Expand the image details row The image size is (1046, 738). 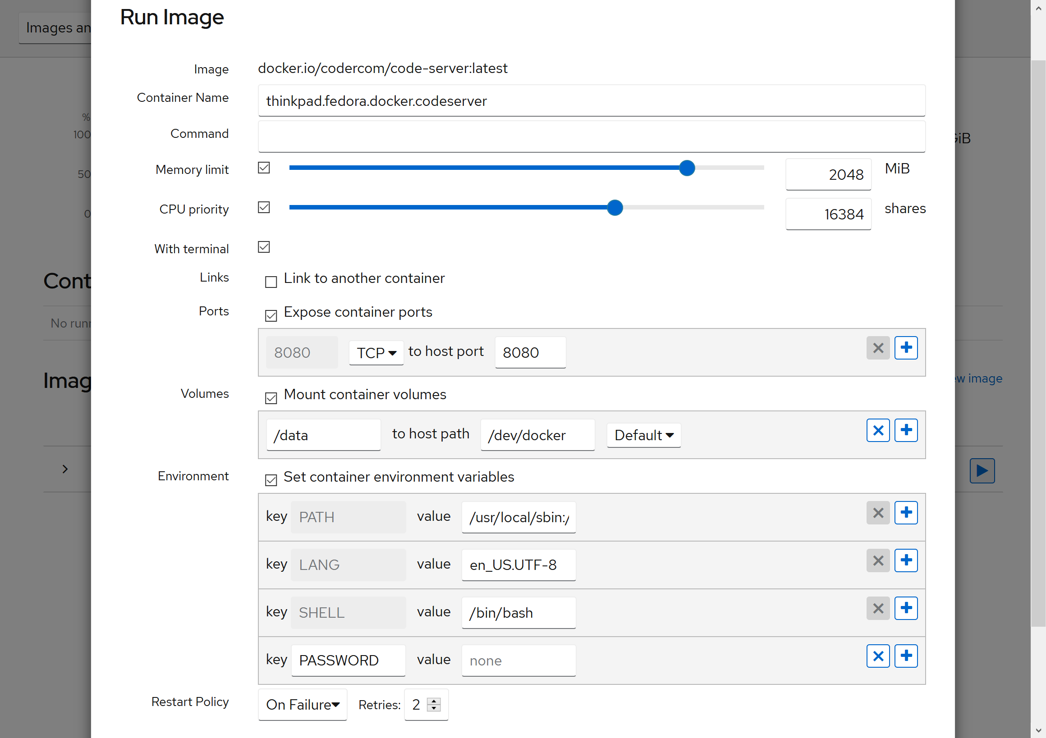(64, 469)
